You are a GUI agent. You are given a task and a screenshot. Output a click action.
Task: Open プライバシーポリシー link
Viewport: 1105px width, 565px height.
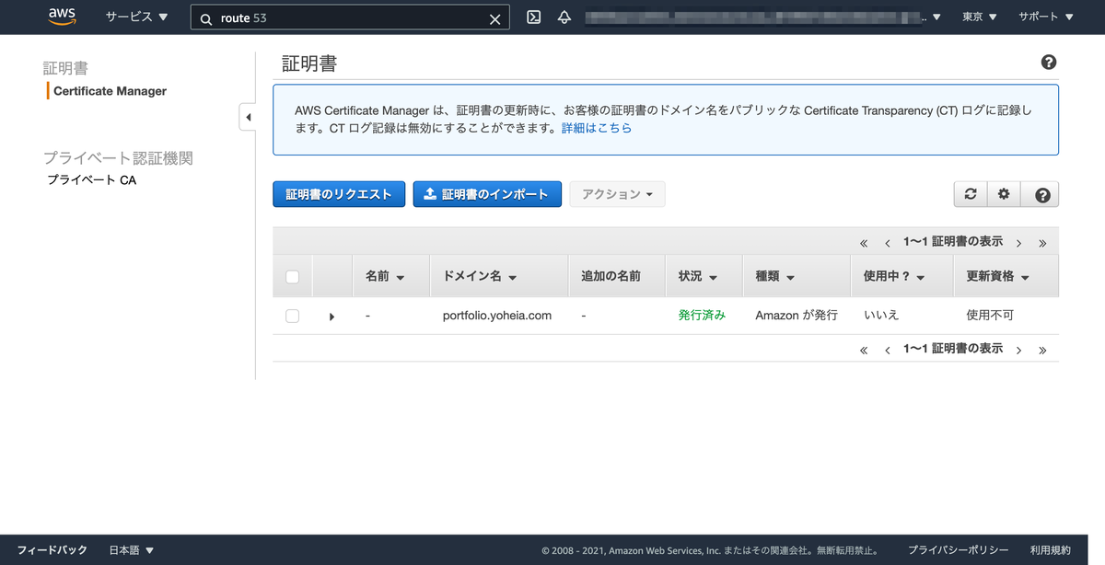tap(958, 550)
